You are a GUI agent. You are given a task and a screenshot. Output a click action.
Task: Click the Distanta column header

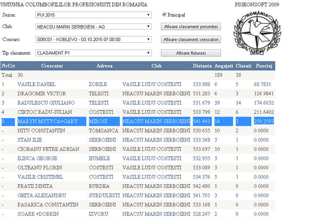click(x=202, y=66)
